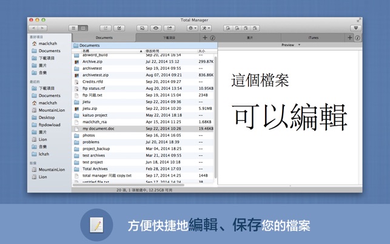The width and height of the screenshot is (390, 244).
Task: Open the wrench tools dropdown
Action: click(x=206, y=28)
